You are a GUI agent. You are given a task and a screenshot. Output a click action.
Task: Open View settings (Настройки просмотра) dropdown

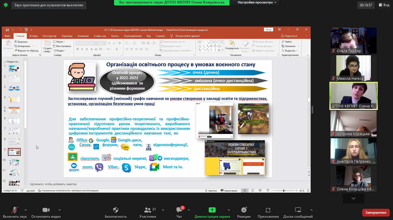tap(257, 2)
